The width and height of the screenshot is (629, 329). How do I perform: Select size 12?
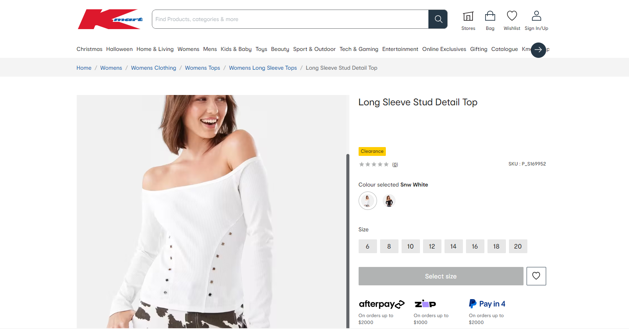coord(432,246)
